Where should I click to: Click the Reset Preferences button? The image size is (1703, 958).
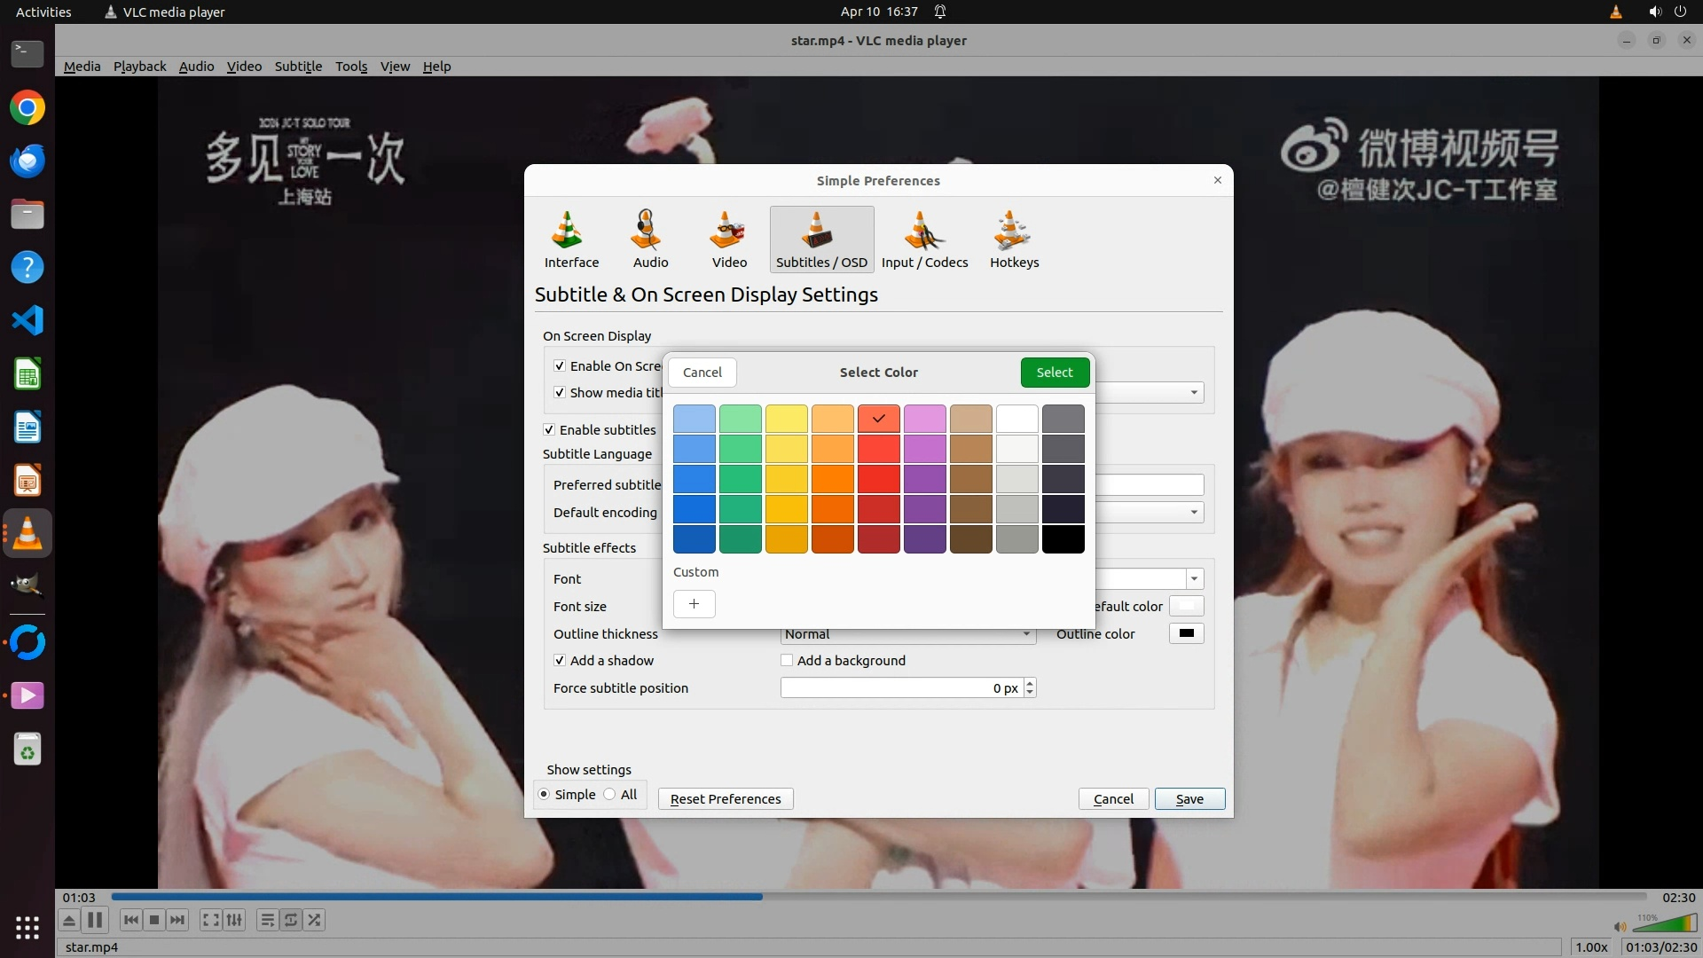pos(726,799)
